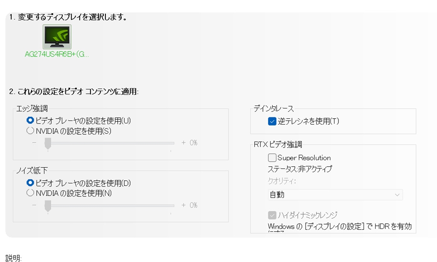Viewport: 437px width, 262px height.
Task: Click the plus sign beside the エッジ強調 slider
Action: click(x=184, y=143)
